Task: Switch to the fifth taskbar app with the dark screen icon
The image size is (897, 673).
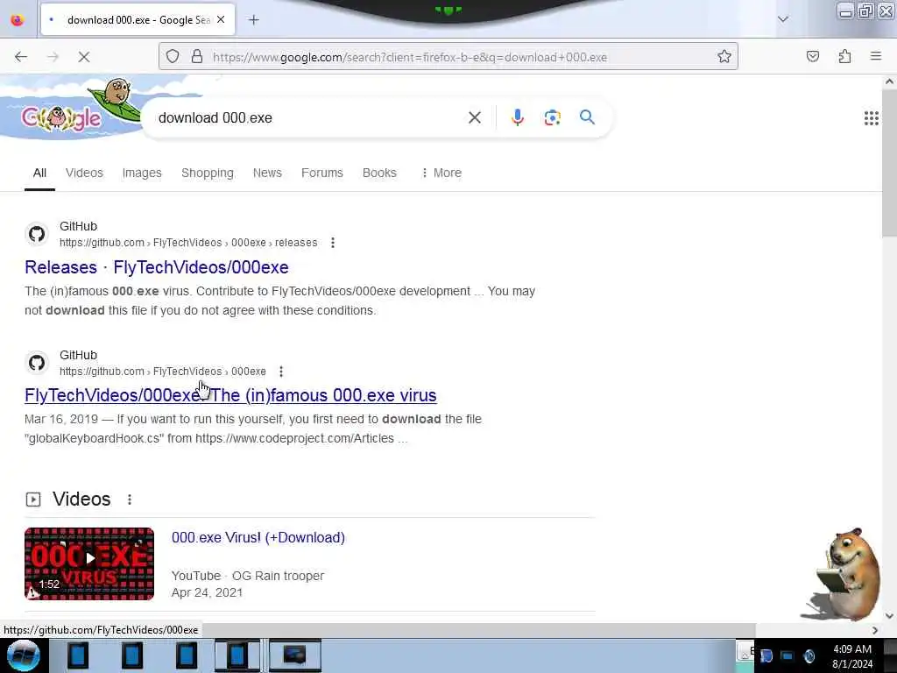Action: pyautogui.click(x=294, y=655)
